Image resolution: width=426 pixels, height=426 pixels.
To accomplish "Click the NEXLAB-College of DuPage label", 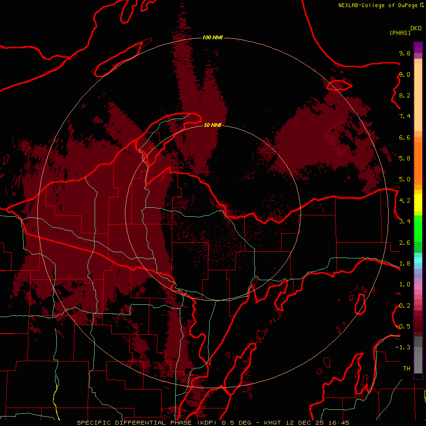I will point(378,5).
